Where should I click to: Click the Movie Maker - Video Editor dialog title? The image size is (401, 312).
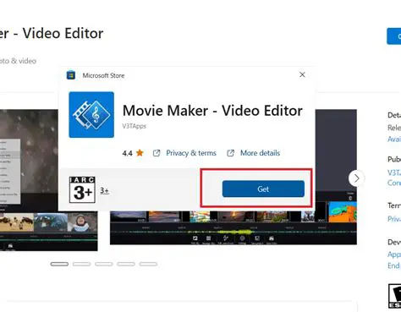point(212,110)
